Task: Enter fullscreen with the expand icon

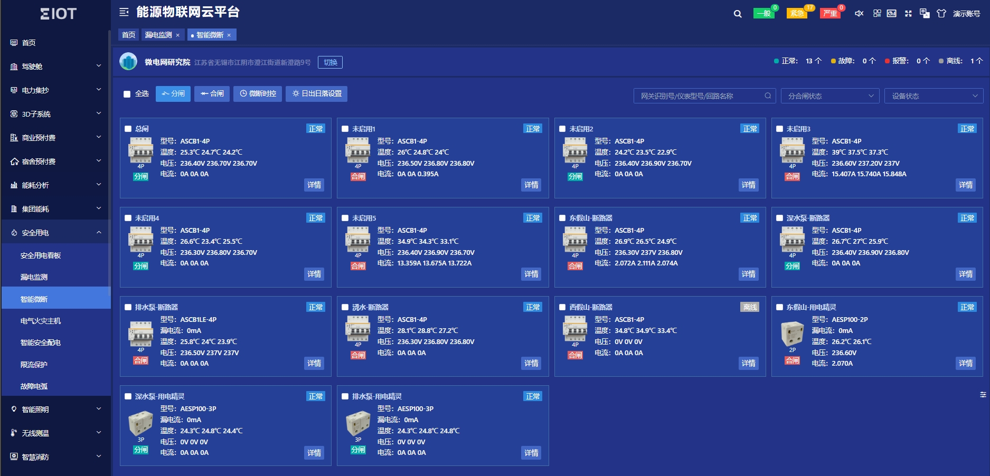Action: 908,14
